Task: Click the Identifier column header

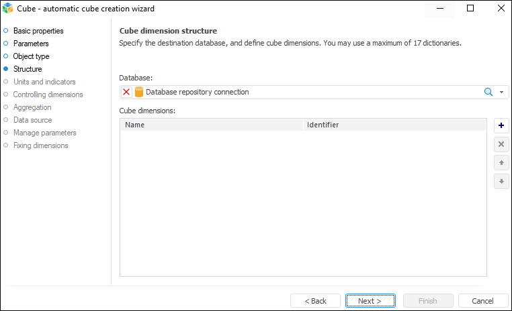Action: coord(323,125)
